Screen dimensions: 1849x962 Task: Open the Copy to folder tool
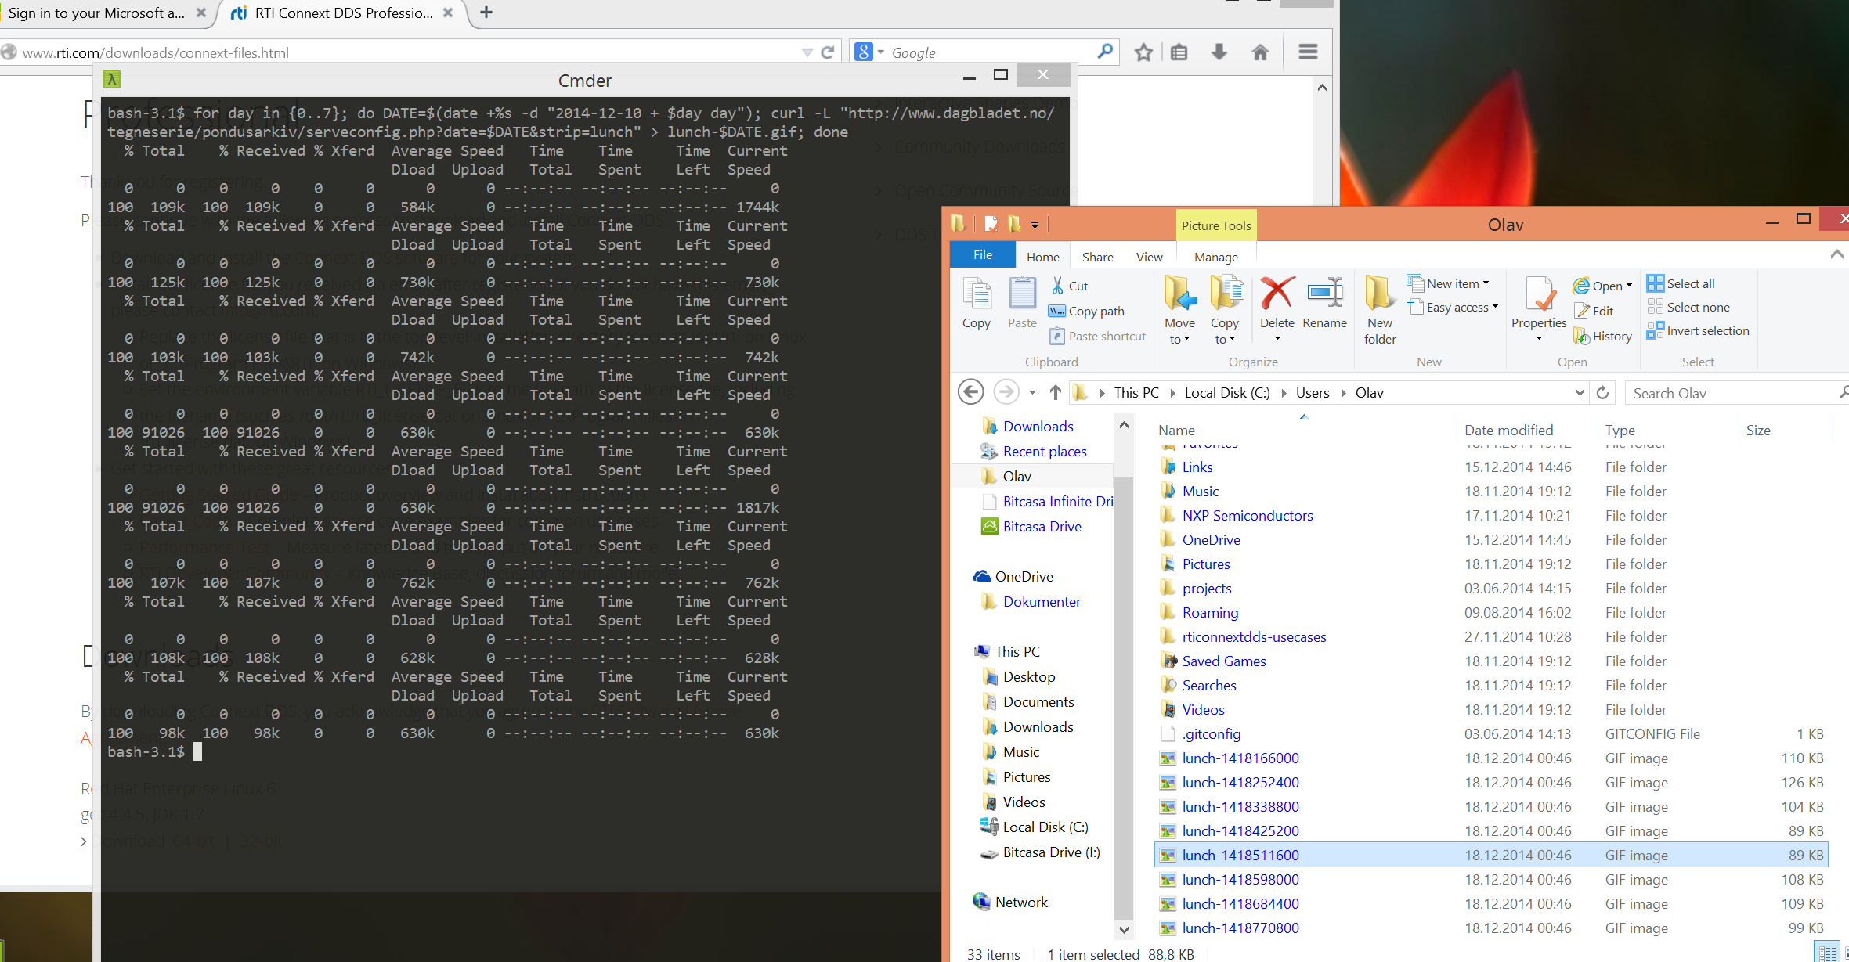(x=1225, y=310)
